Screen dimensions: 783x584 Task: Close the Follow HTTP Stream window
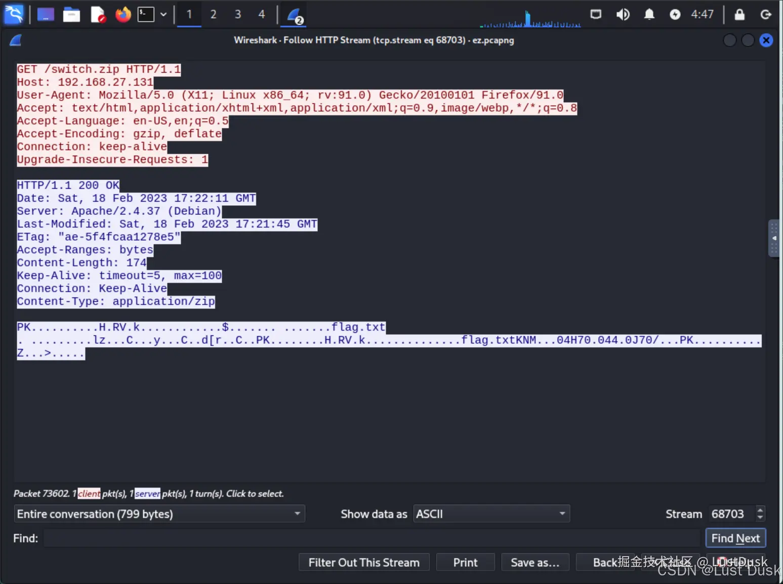click(x=766, y=40)
